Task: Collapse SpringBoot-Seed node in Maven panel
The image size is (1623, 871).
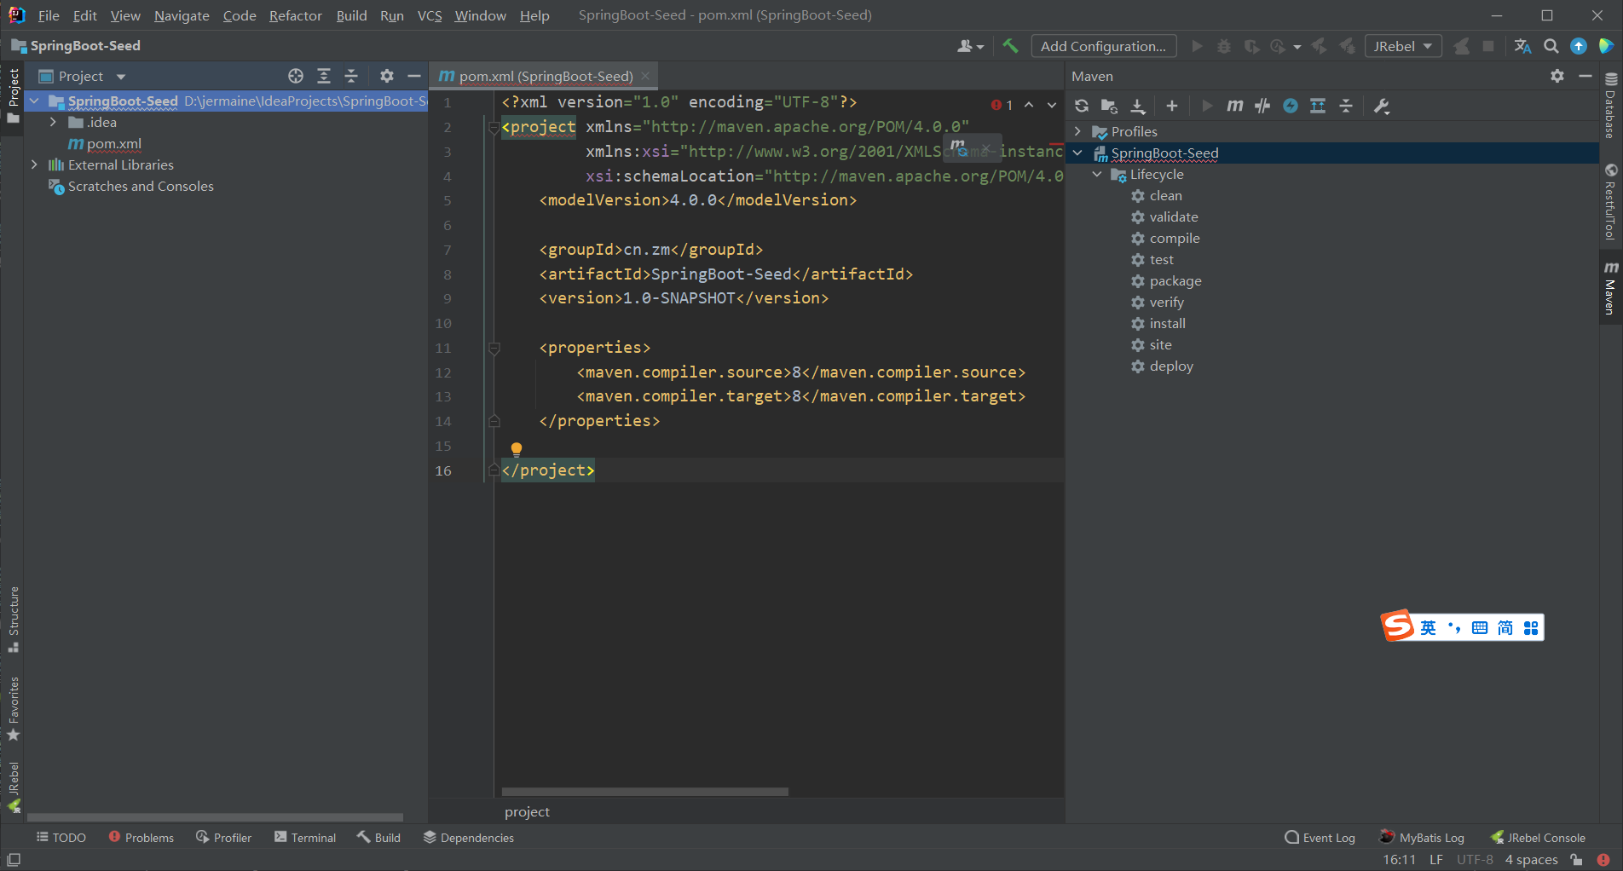Action: [1077, 153]
